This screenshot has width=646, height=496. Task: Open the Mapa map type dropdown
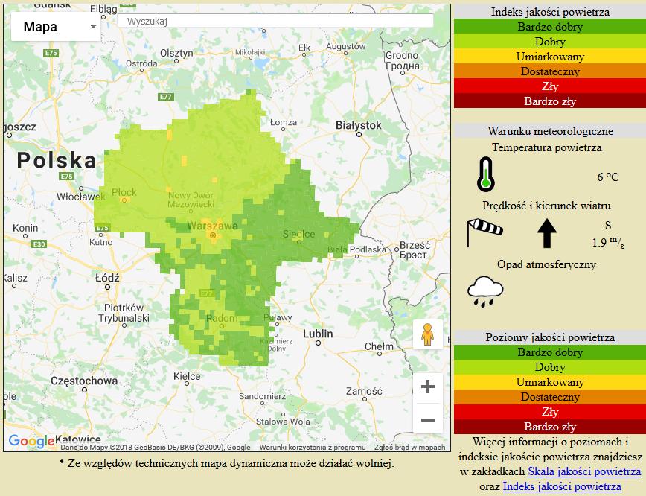56,26
